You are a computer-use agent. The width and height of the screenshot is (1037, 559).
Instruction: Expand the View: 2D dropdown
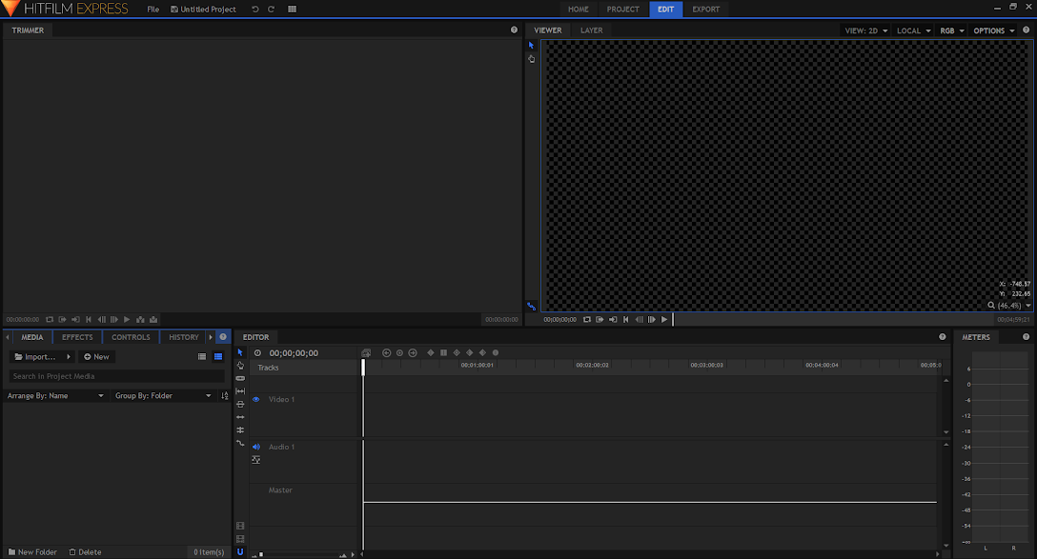coord(865,30)
